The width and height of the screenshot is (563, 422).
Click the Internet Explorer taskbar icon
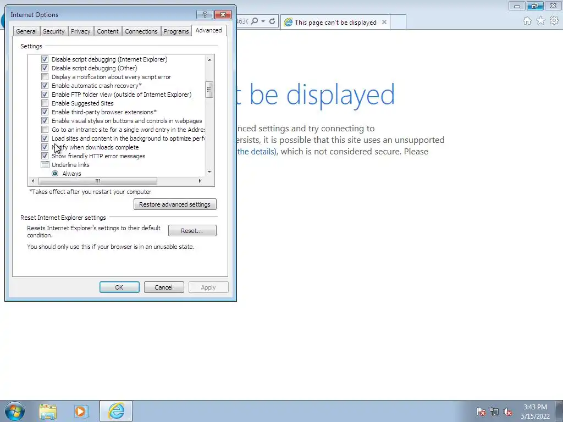[116, 411]
